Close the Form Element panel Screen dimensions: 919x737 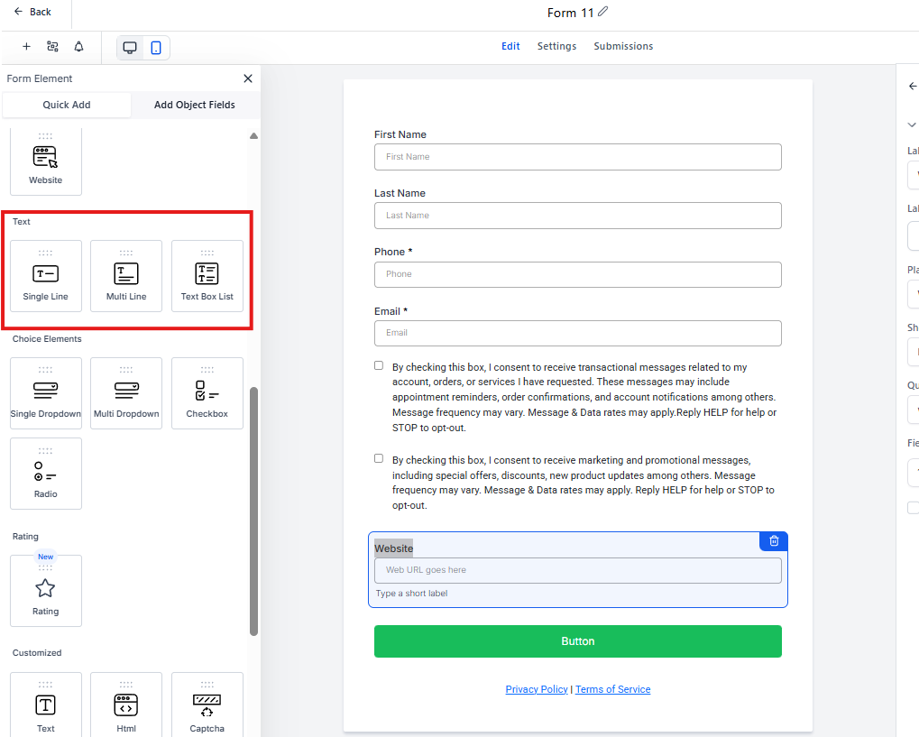[248, 78]
